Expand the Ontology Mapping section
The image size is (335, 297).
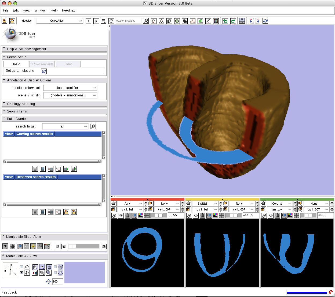tap(21, 104)
